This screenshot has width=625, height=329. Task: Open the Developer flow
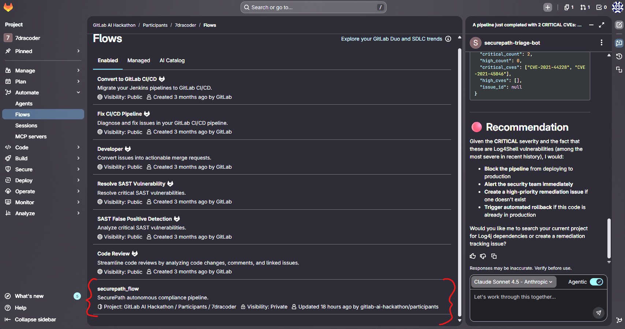pos(110,149)
